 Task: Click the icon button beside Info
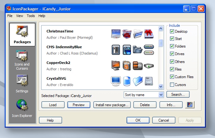point(190,105)
